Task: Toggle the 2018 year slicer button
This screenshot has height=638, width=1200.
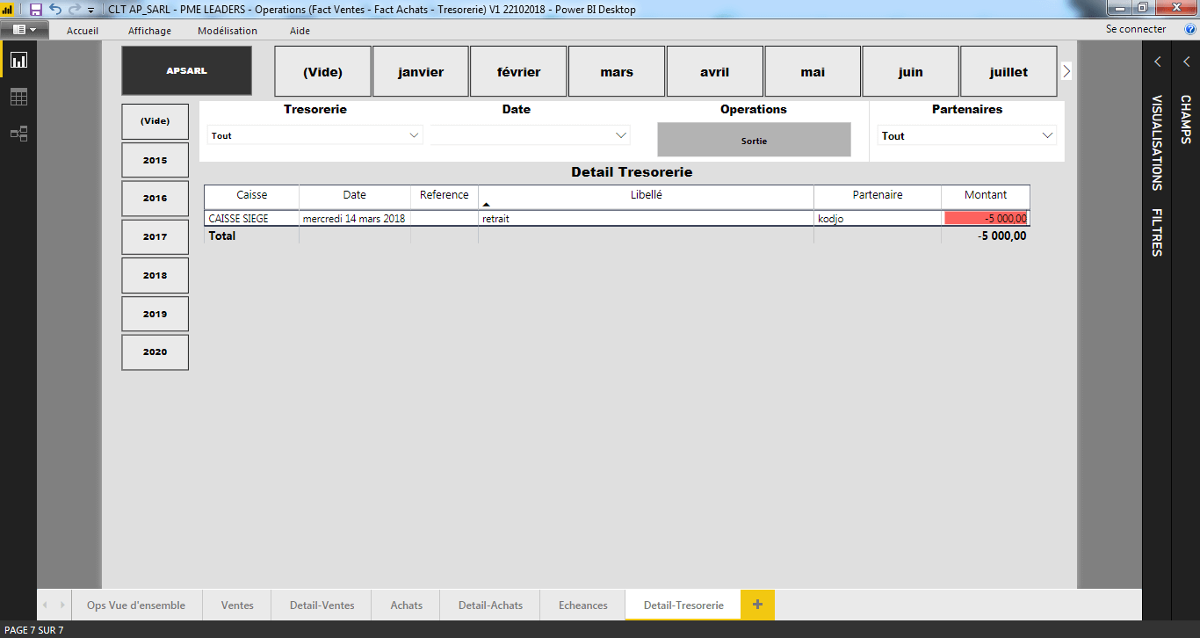Action: (x=155, y=275)
